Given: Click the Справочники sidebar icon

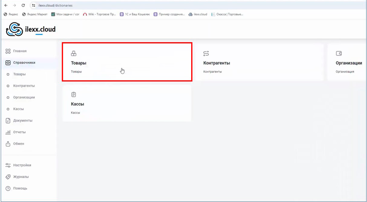Looking at the screenshot, I should [8, 63].
